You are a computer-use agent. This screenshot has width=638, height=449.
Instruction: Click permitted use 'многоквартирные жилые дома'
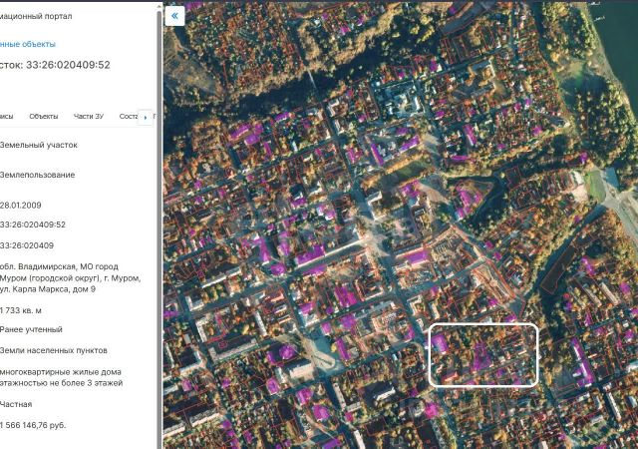[61, 372]
